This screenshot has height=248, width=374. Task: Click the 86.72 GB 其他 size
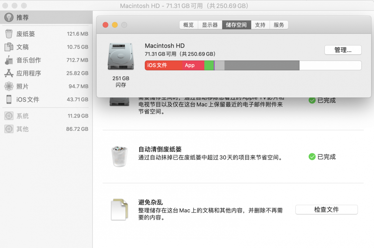click(77, 129)
